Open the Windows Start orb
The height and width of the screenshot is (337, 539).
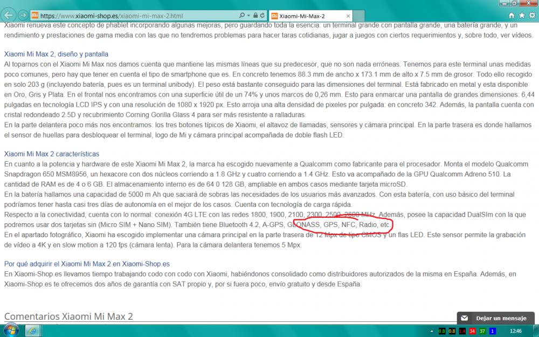[x=11, y=331]
